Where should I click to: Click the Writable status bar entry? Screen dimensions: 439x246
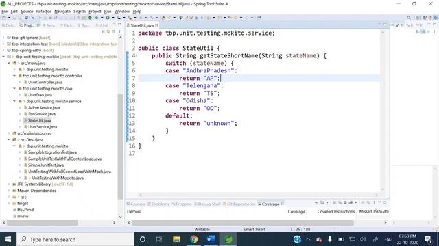click(202, 230)
